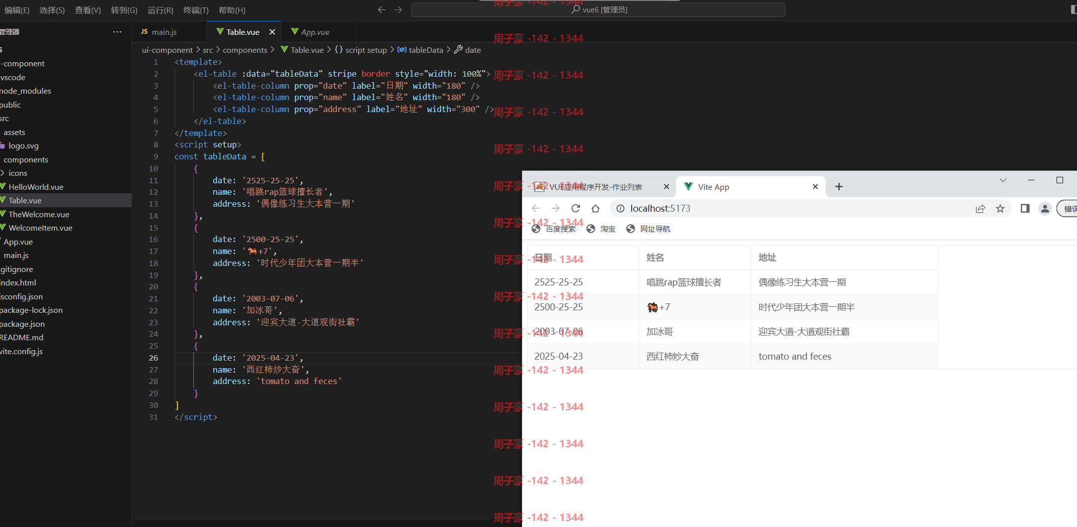The image size is (1077, 527).
Task: Open WelcomeItem.vue from explorer
Action: coord(40,228)
